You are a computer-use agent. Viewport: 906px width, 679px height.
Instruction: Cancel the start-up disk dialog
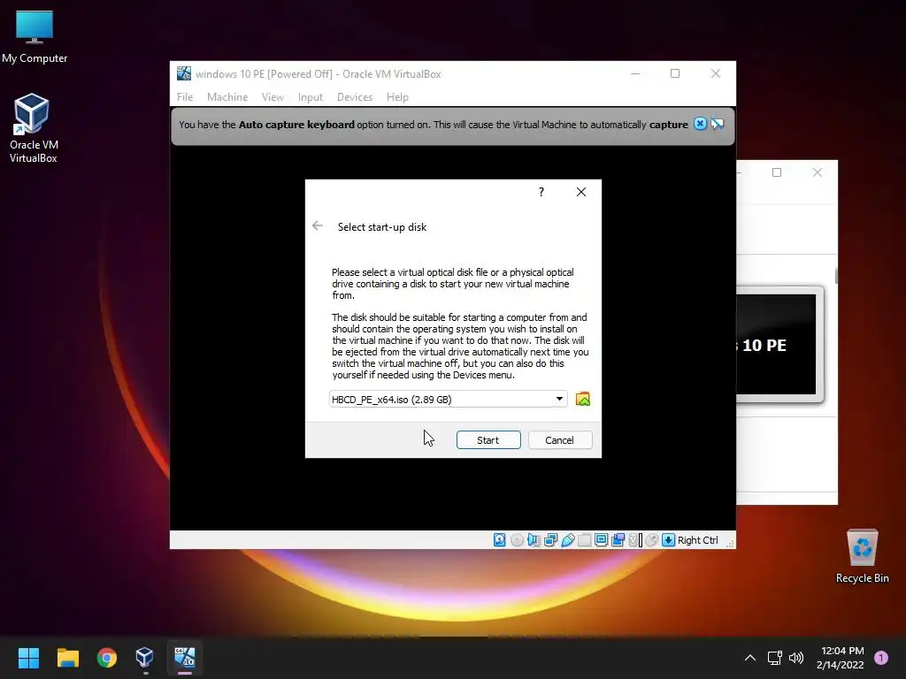click(560, 440)
